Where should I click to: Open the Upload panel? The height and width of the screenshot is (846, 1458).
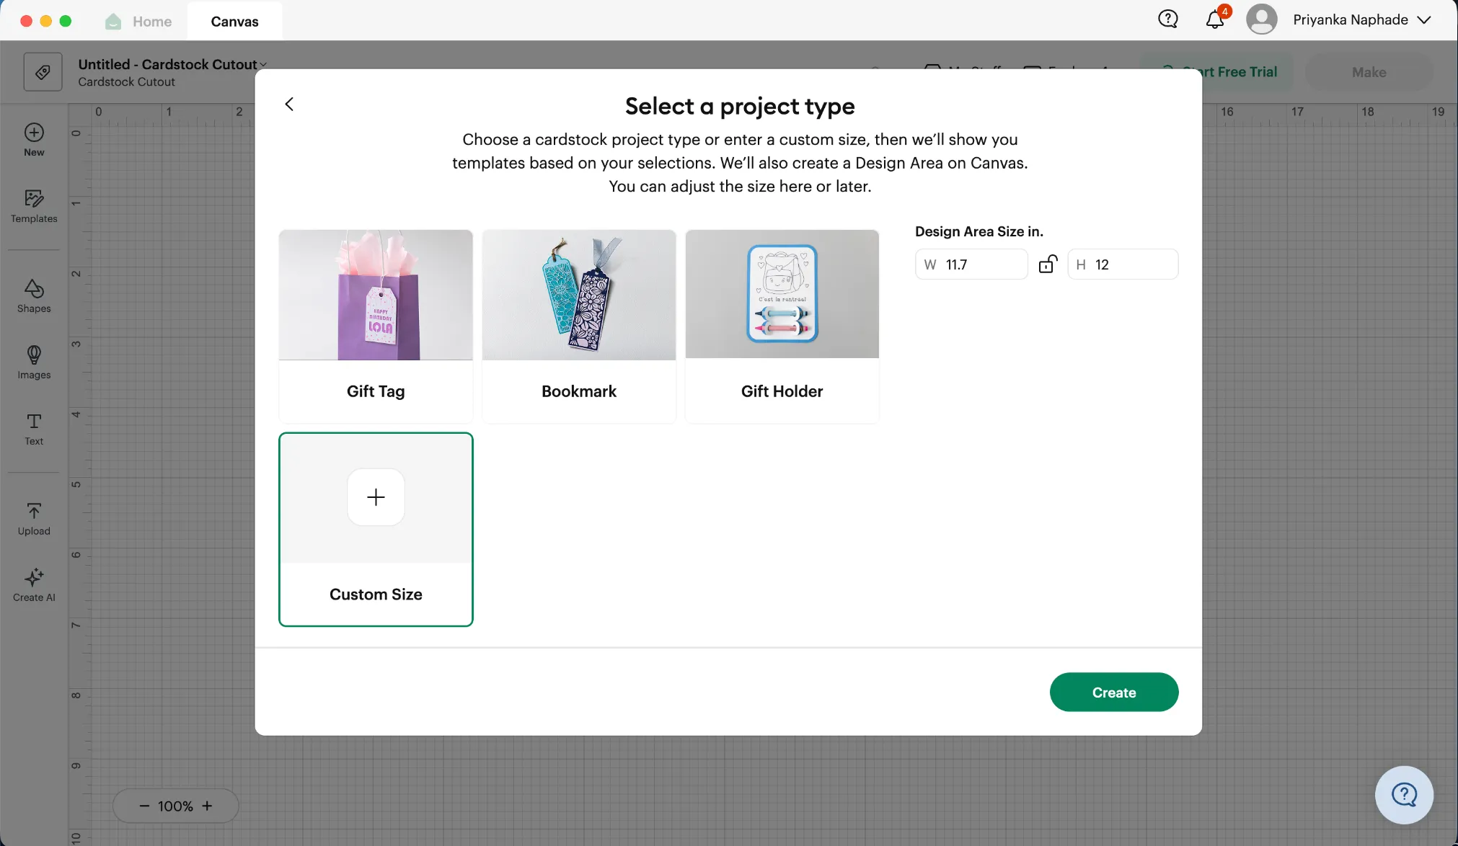point(34,519)
